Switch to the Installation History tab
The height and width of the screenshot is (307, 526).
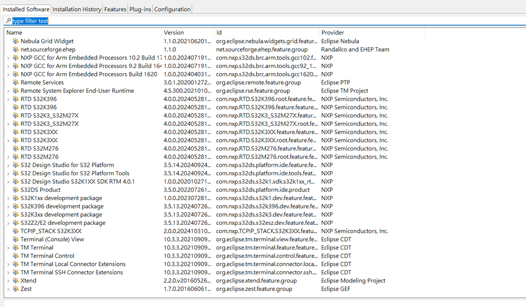tap(77, 9)
